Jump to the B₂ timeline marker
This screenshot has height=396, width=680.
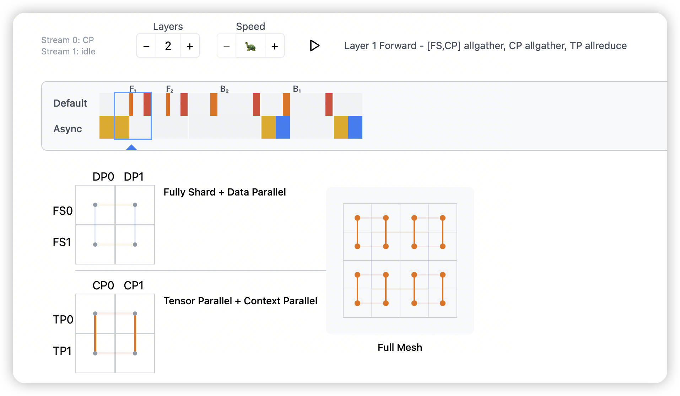click(224, 89)
